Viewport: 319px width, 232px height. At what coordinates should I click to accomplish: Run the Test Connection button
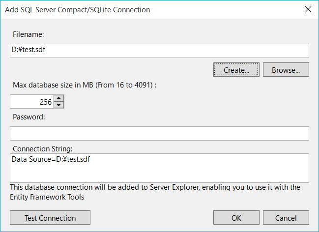point(50,218)
